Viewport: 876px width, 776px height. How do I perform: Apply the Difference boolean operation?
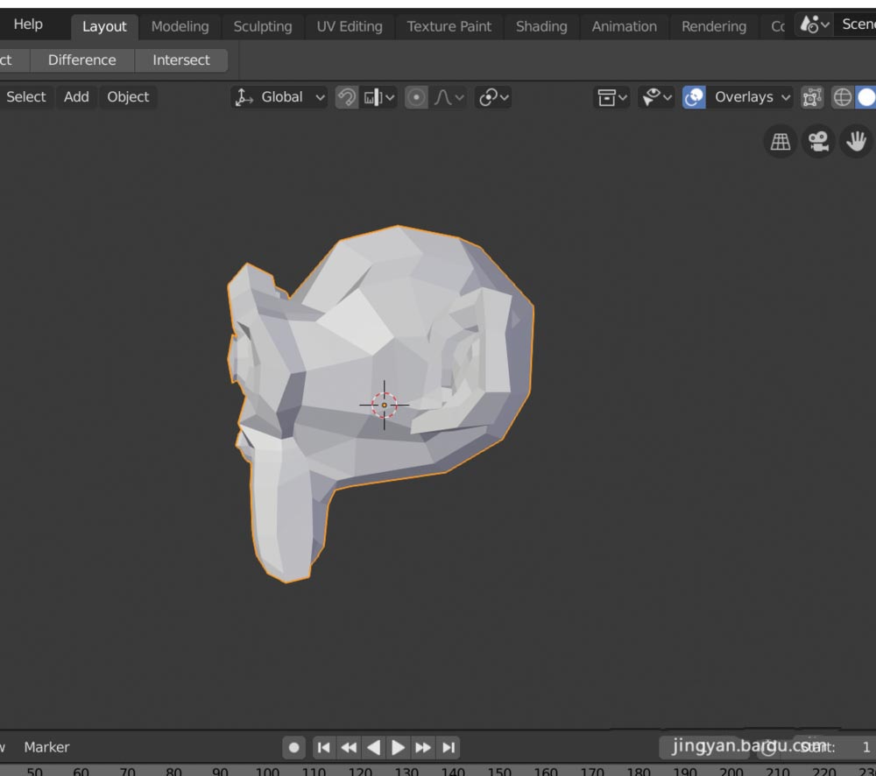81,60
